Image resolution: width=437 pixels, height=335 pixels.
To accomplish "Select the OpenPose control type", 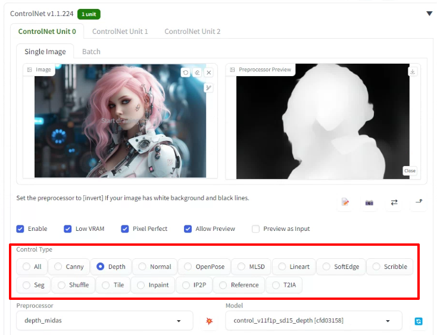I will tap(204, 267).
